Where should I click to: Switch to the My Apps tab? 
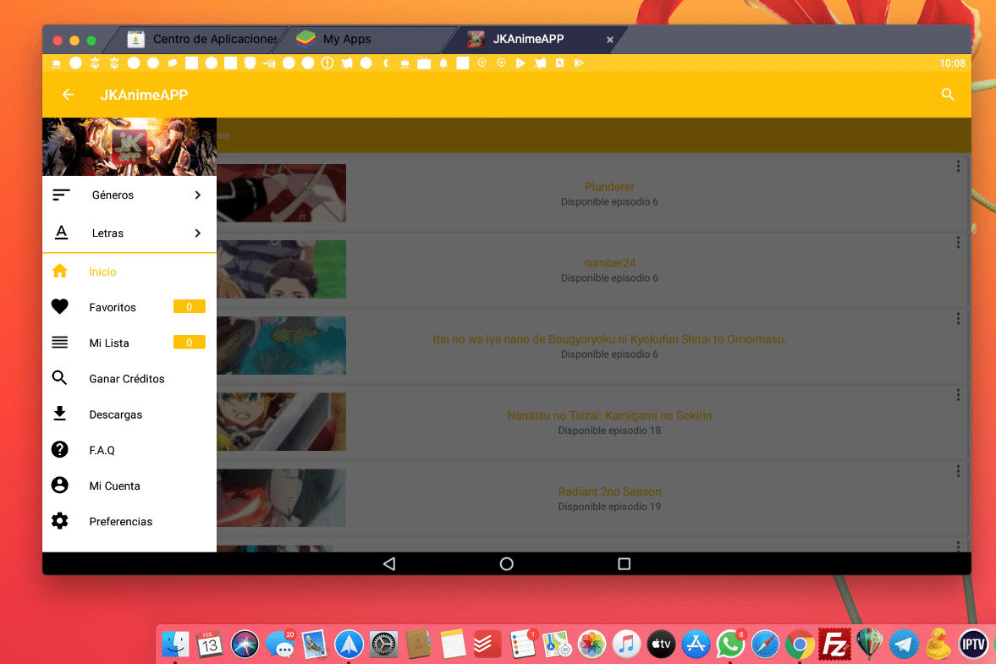[349, 39]
